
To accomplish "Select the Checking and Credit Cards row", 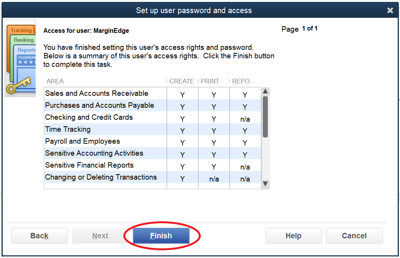I will click(x=89, y=117).
